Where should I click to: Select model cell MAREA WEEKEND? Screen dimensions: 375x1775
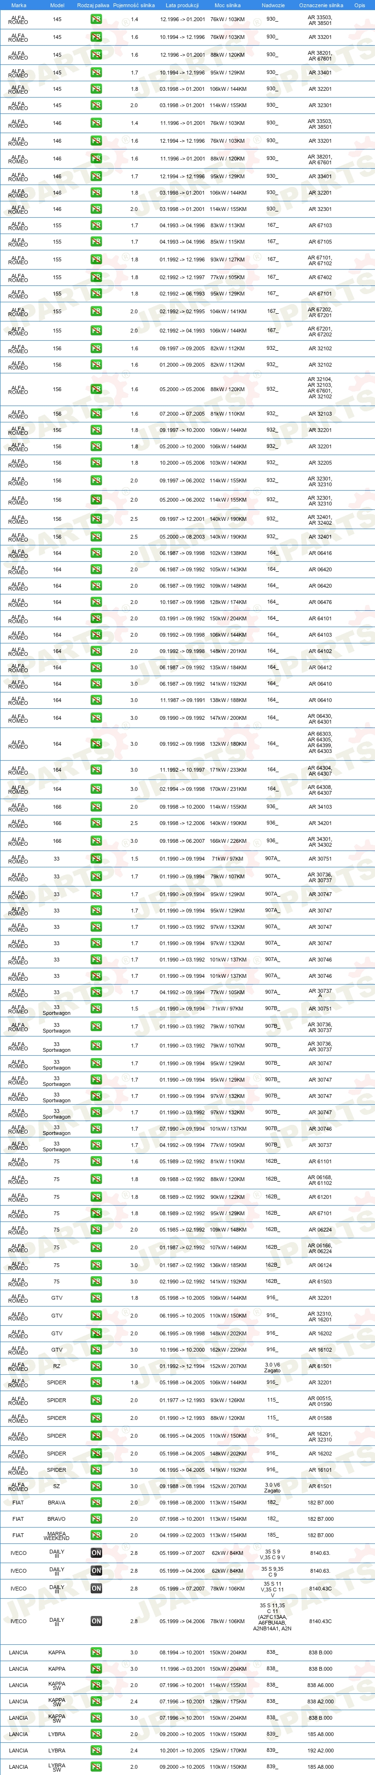(x=57, y=1535)
